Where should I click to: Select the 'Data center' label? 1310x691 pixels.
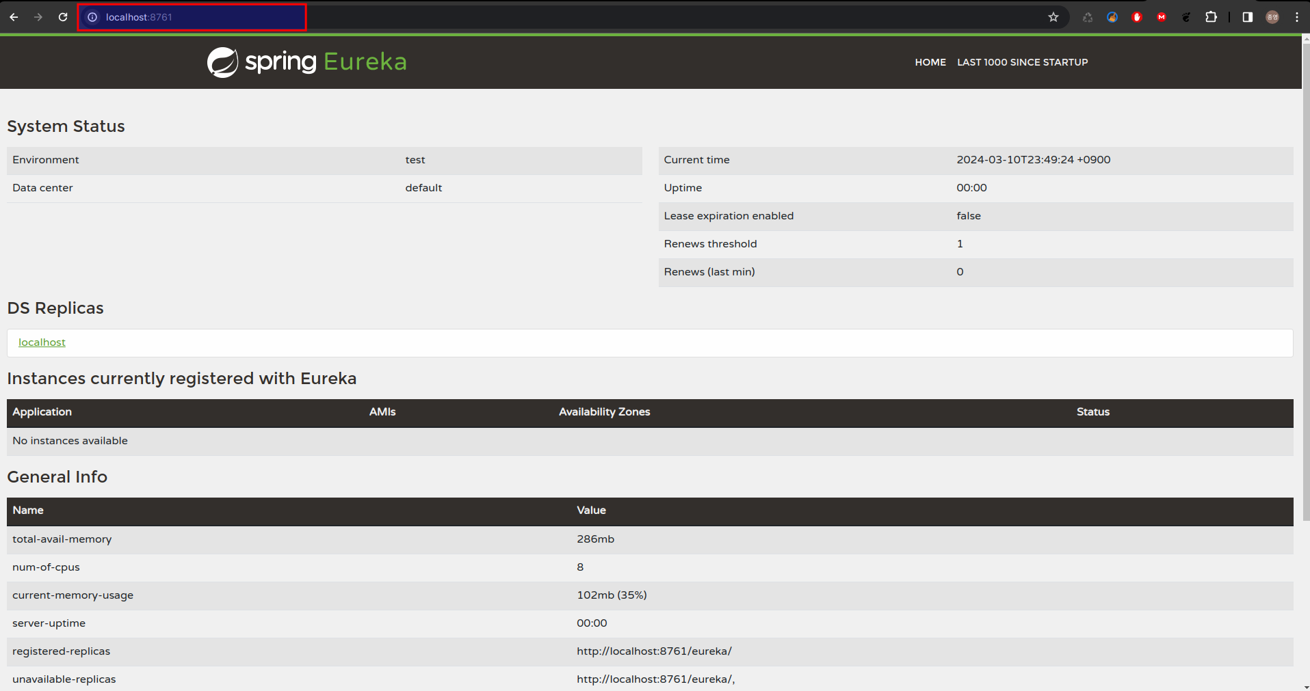(42, 188)
